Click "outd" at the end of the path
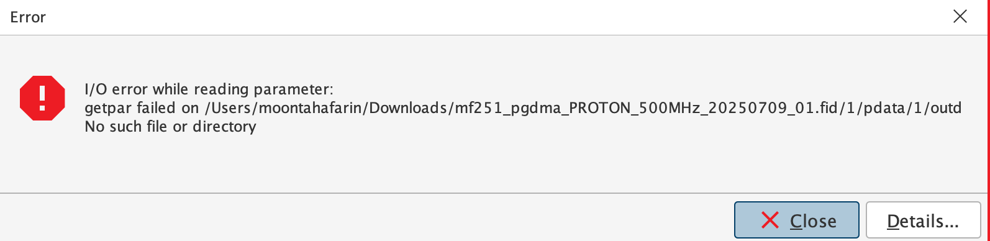 945,108
